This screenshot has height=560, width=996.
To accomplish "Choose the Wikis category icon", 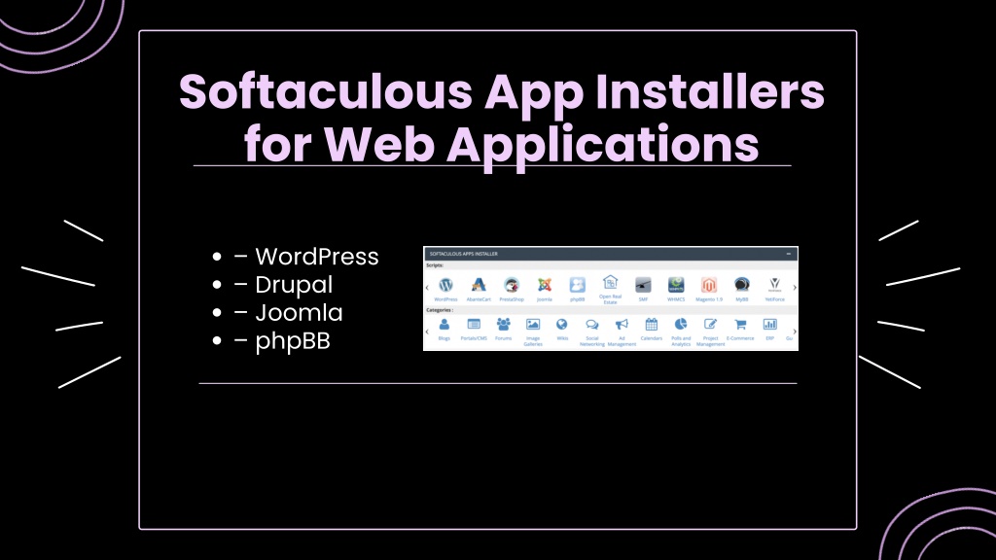I will point(562,325).
